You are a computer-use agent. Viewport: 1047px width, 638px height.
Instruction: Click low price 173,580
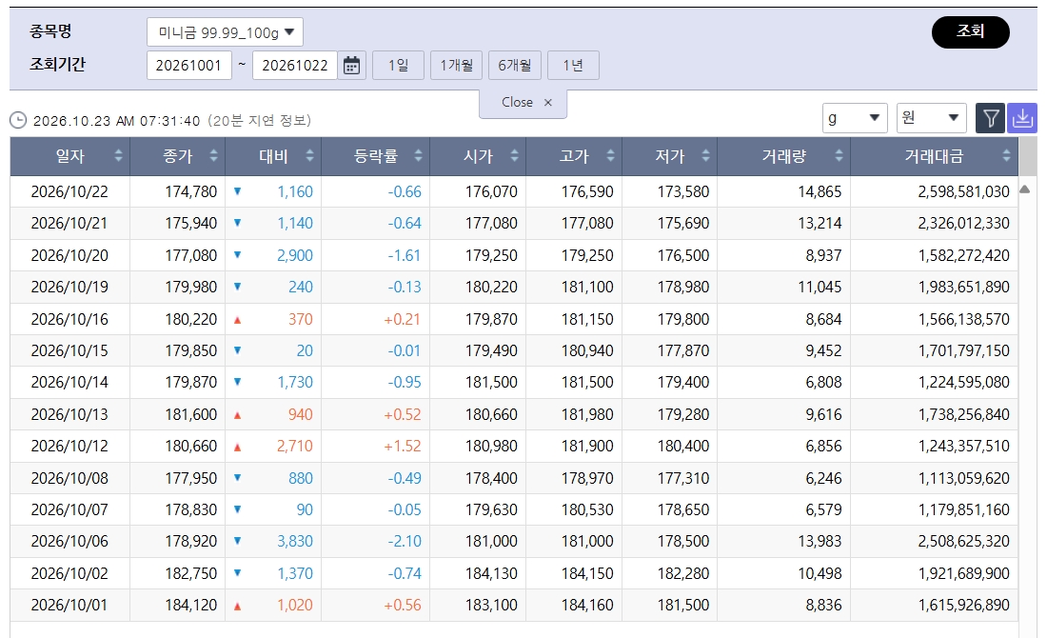click(x=683, y=191)
